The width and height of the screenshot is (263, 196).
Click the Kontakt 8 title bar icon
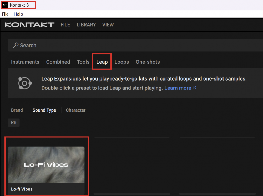(5, 5)
